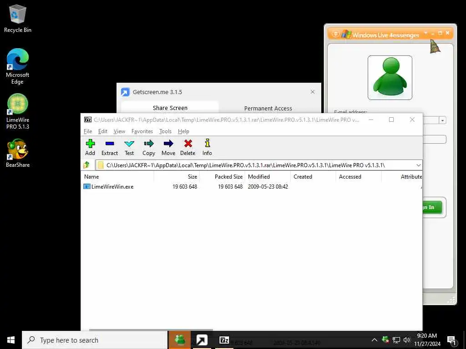Click Messenger tray status icon
This screenshot has height=349, width=466.
point(385,339)
